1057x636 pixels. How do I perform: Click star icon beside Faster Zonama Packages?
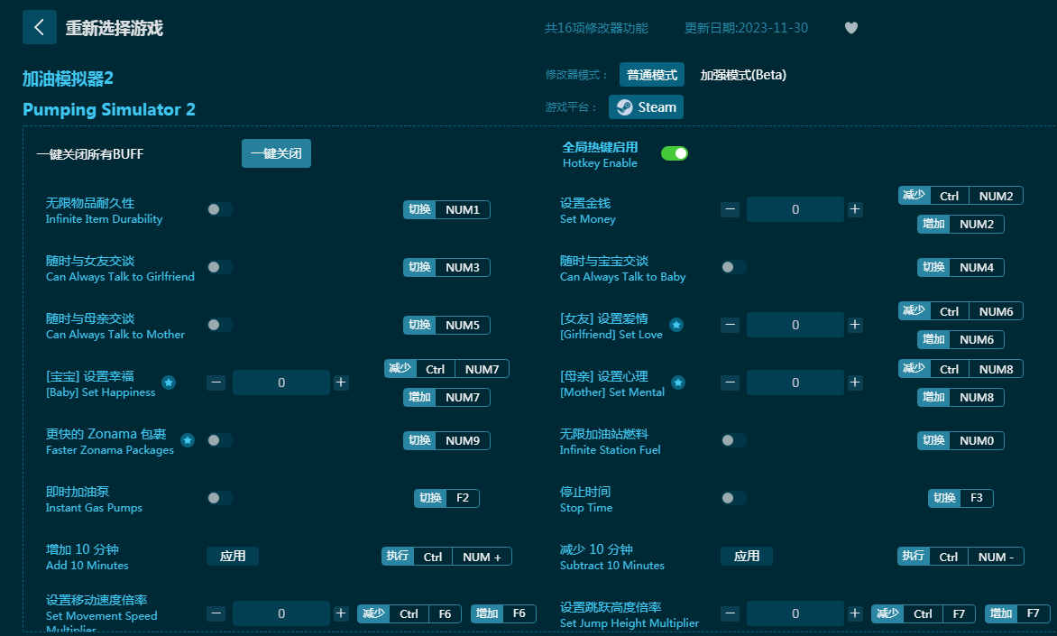[188, 440]
